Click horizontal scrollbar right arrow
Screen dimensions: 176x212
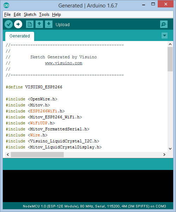click(x=164, y=154)
